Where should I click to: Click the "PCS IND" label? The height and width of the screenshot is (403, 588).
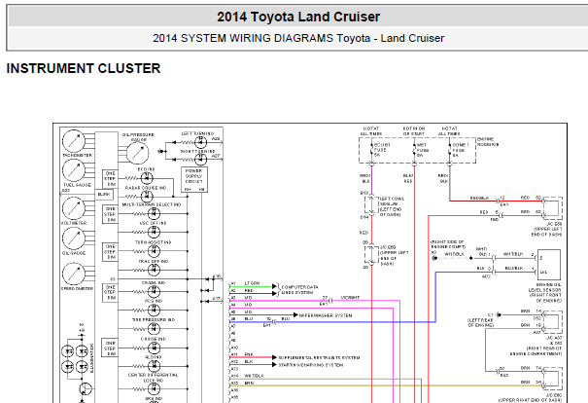click(153, 301)
